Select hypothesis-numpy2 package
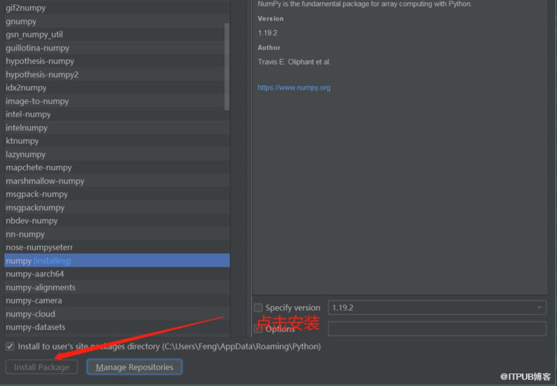Screen dimensions: 557x386 [x=117, y=74]
